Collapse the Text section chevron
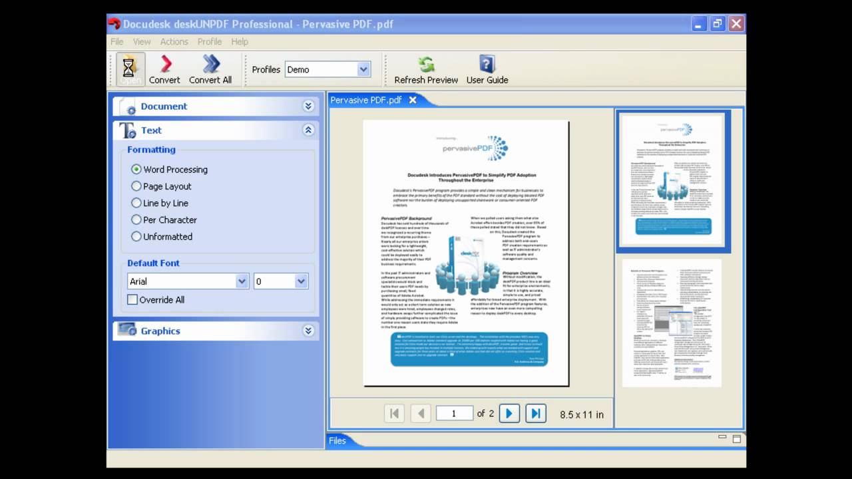The image size is (852, 479). coord(308,130)
